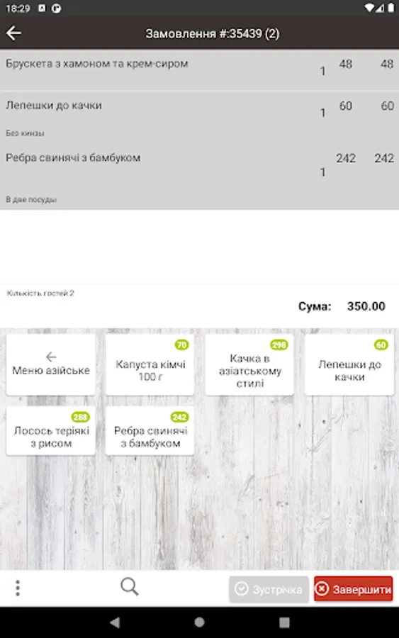
Task: Tap the note В две посуды
Action: point(31,199)
